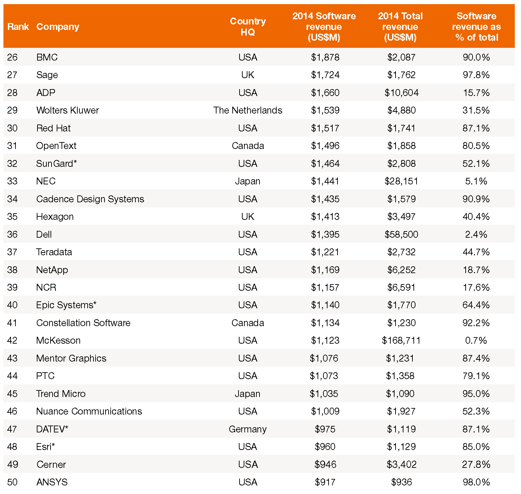
Task: Select the Wolters Kluwer company cell
Action: (x=68, y=110)
